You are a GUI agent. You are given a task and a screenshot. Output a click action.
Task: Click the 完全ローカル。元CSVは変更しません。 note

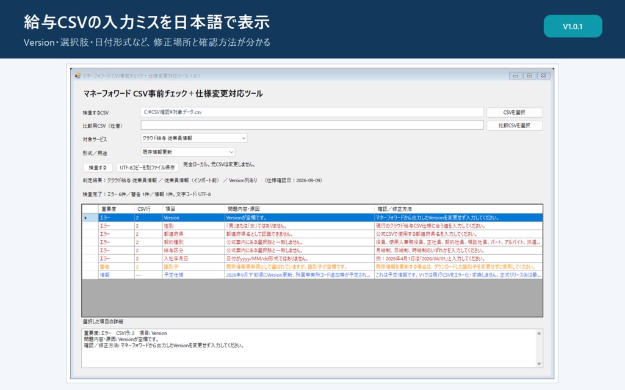[x=219, y=165]
